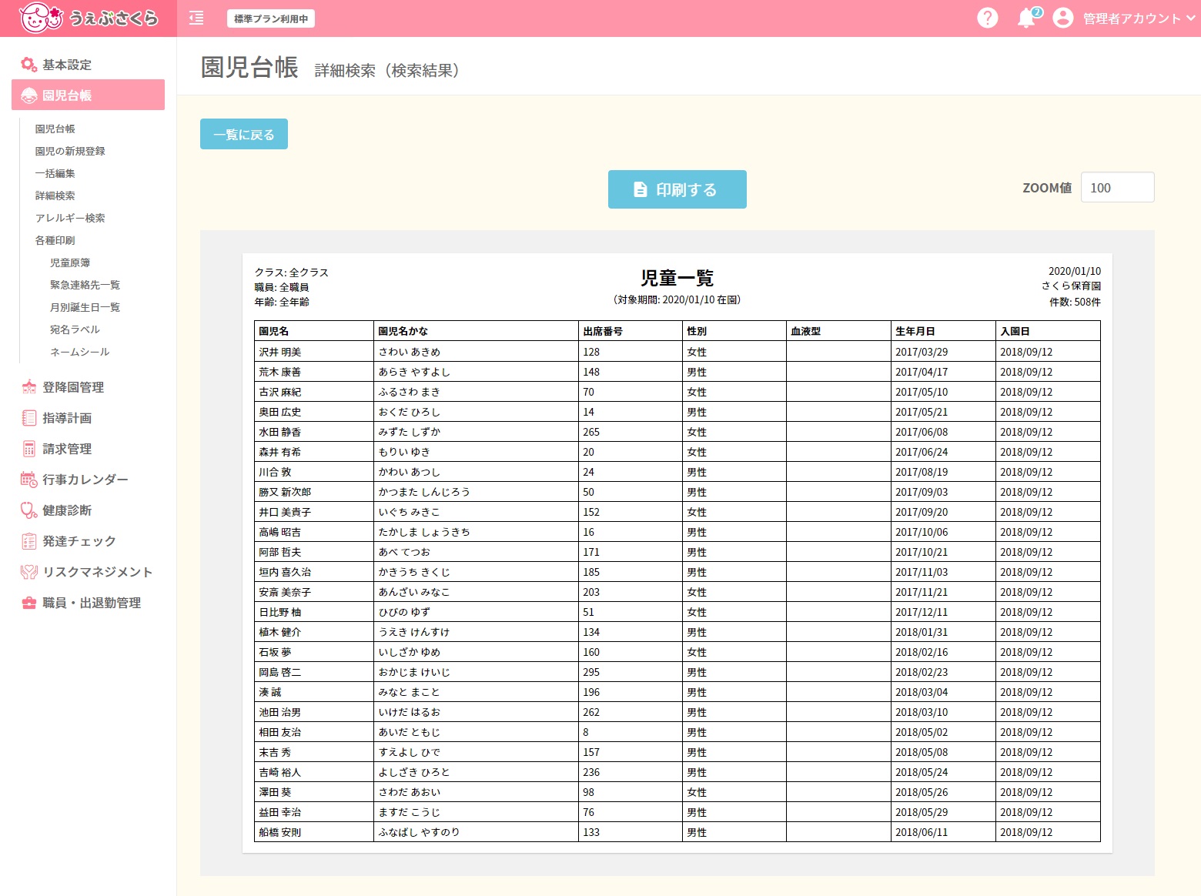Select the 日比野 柚 name cell
Screen dimensions: 1201x896
click(314, 612)
